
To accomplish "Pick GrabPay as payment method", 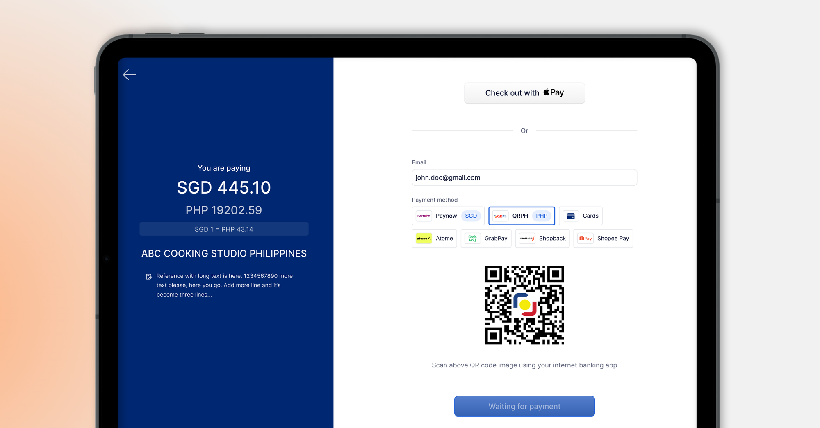I will point(486,239).
